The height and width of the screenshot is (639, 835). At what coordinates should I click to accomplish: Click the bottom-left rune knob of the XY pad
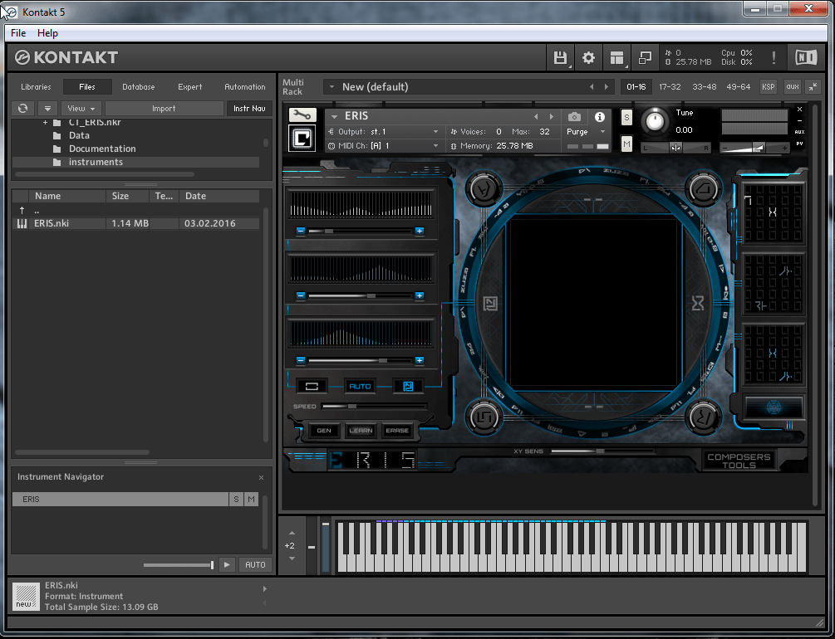tap(484, 417)
